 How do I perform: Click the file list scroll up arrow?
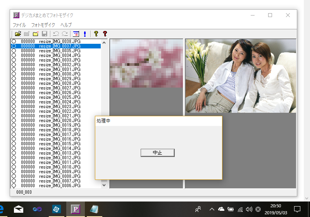pos(104,42)
